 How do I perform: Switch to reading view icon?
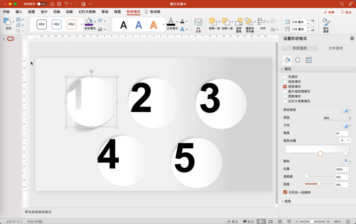(280, 221)
